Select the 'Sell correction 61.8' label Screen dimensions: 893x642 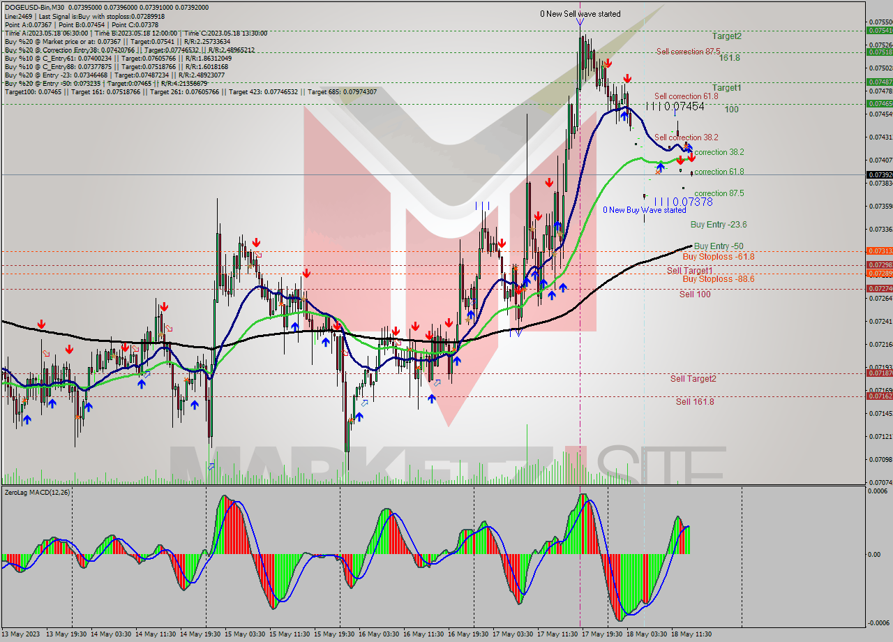[x=686, y=96]
